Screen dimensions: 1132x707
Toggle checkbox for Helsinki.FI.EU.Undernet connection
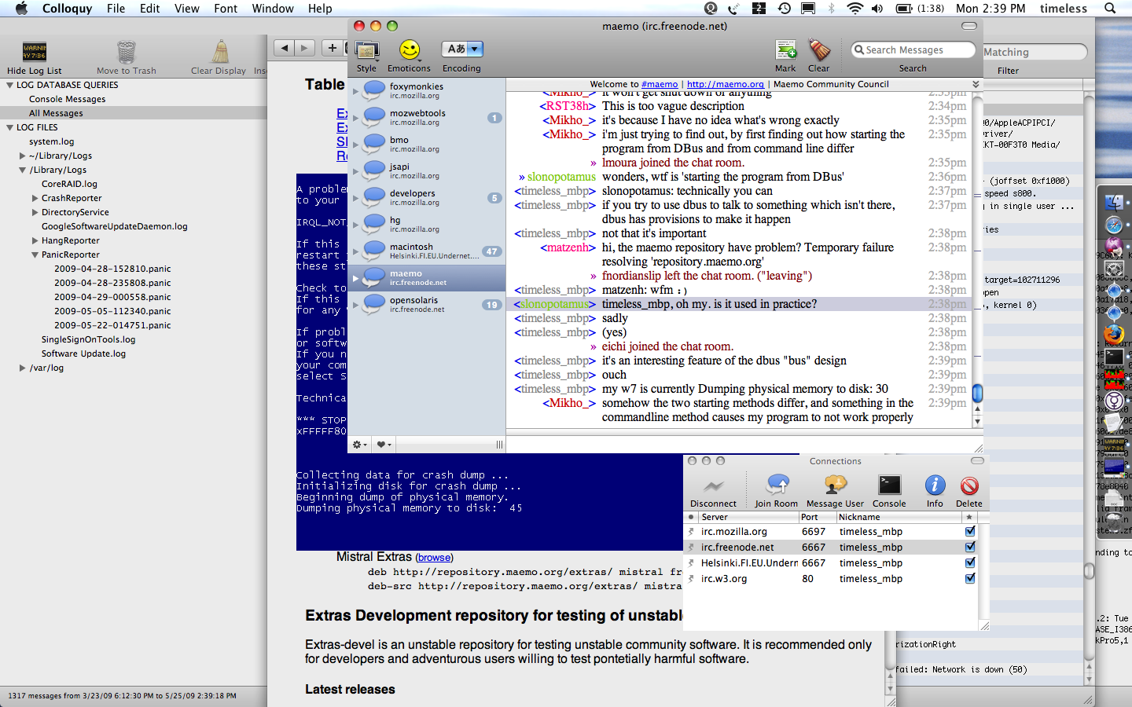970,563
